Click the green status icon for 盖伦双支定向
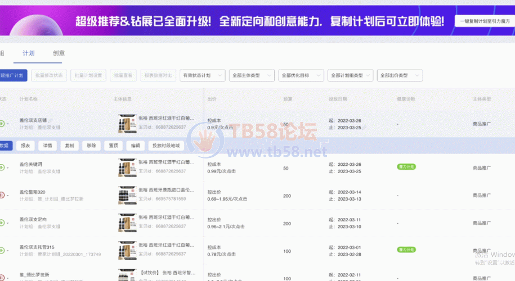 (2, 223)
